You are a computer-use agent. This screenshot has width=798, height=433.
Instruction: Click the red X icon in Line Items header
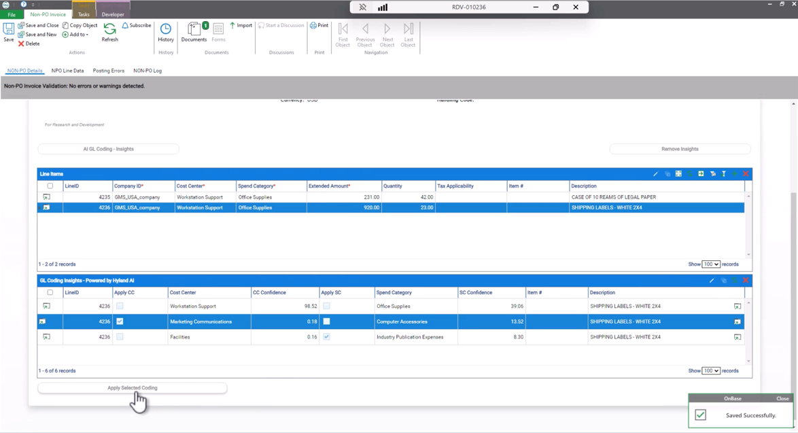[746, 174]
